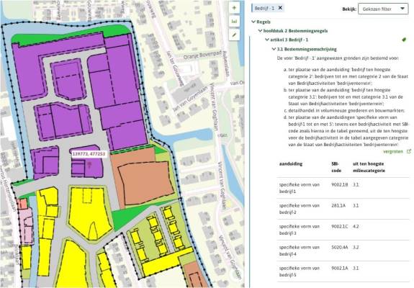Image resolution: width=414 pixels, height=288 pixels.
Task: Remove the 'Bedrijf - 1' filter chip
Action: point(280,8)
